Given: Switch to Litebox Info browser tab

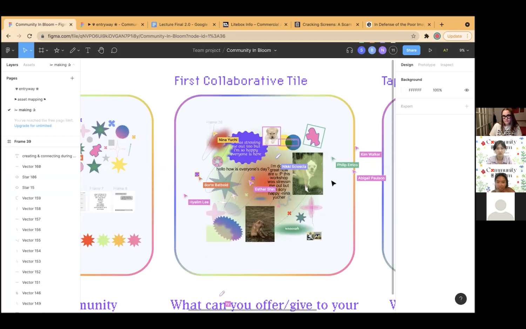Looking at the screenshot, I should tap(255, 25).
